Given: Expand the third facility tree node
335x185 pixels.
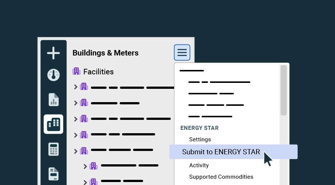Looking at the screenshot, I should (75, 119).
